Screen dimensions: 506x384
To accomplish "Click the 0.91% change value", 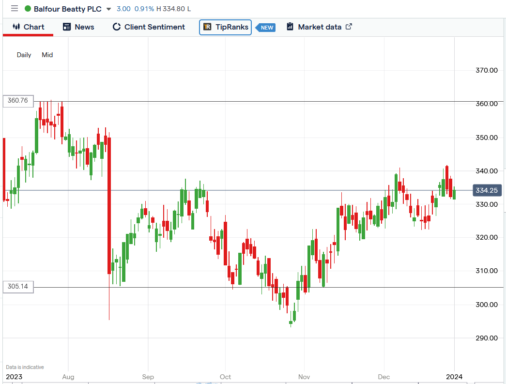I will (x=144, y=9).
